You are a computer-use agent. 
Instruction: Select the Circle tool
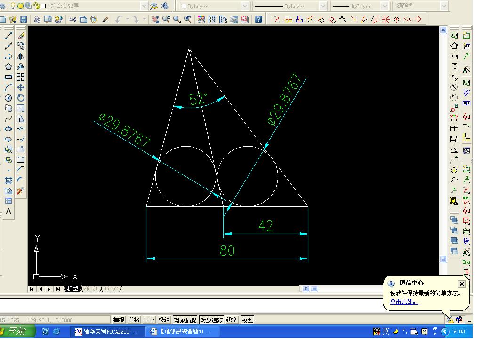coord(8,98)
